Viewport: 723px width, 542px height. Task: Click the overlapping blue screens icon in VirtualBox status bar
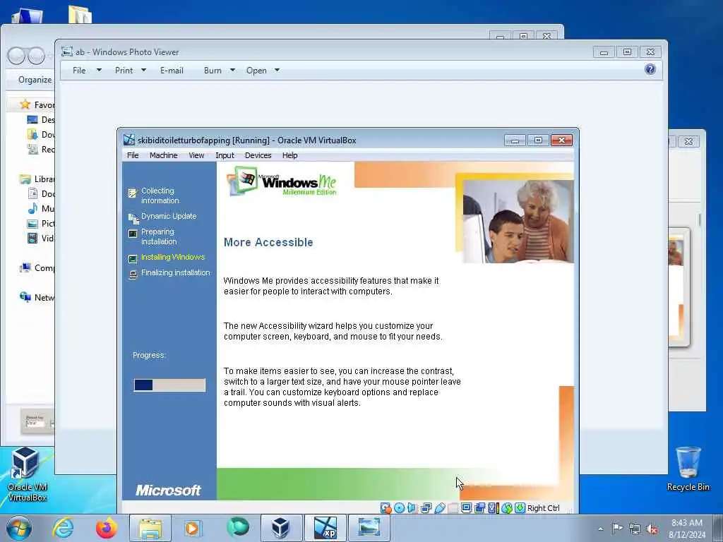coord(479,508)
